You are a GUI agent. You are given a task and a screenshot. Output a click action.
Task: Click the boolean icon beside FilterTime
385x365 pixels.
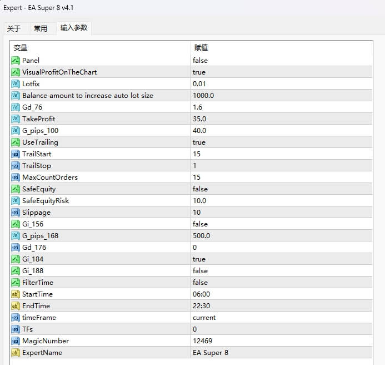(x=15, y=282)
